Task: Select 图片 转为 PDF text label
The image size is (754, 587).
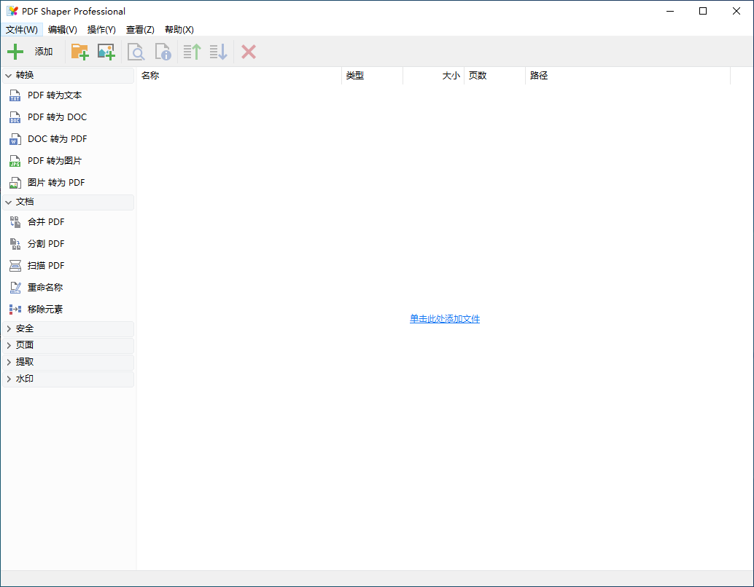Action: [56, 183]
